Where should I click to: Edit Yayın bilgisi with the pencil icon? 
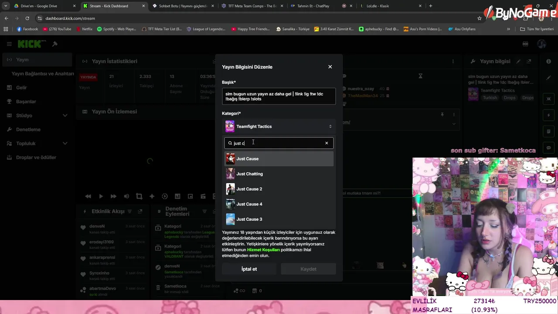pyautogui.click(x=518, y=61)
